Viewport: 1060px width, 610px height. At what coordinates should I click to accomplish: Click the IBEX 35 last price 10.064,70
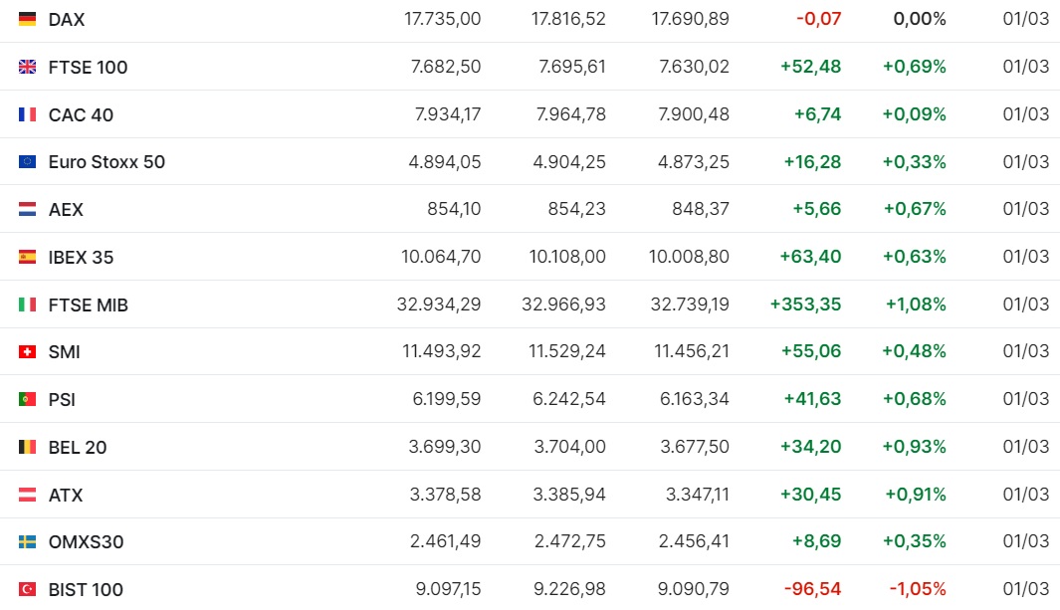click(441, 257)
